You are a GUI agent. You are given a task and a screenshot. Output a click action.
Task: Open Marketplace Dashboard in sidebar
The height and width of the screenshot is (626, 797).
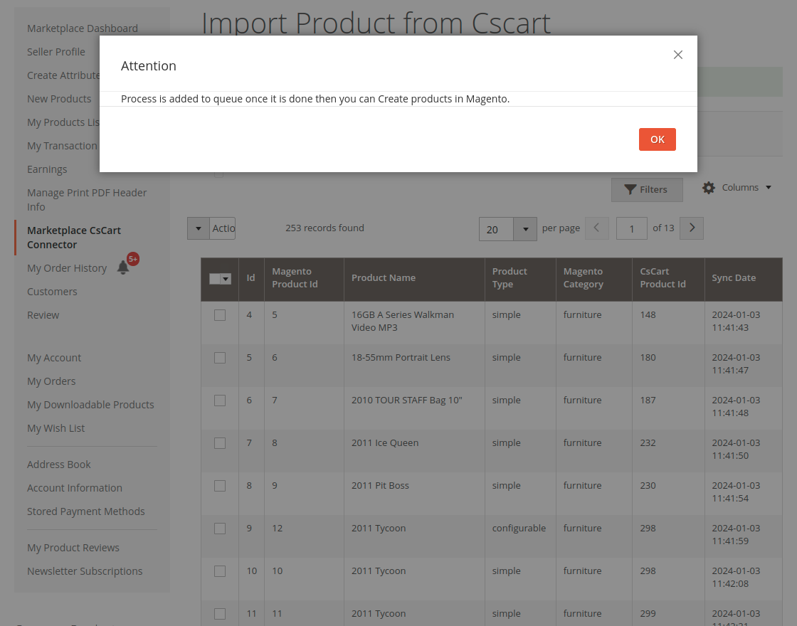(x=83, y=28)
